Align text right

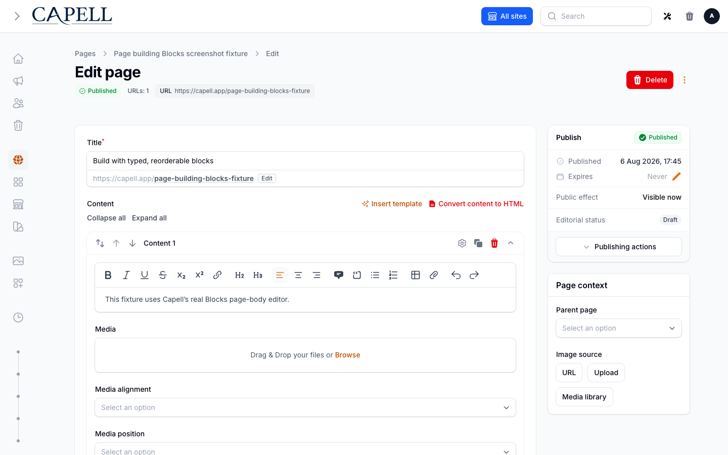coord(316,275)
